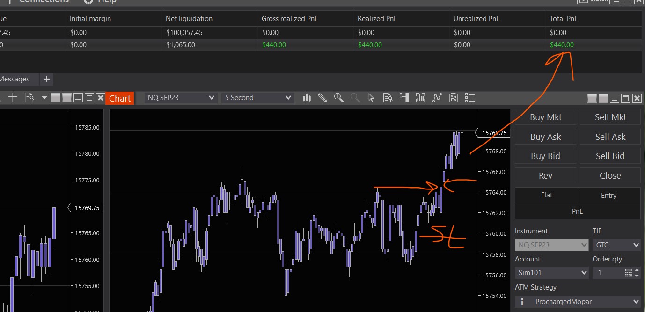Open the Strategies clipboard icon
The height and width of the screenshot is (312, 645).
click(x=454, y=98)
